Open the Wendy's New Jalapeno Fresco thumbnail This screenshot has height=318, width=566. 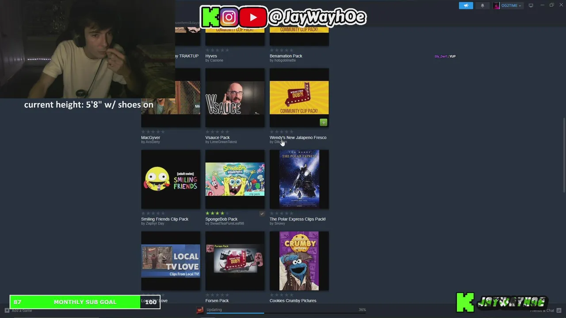point(299,98)
